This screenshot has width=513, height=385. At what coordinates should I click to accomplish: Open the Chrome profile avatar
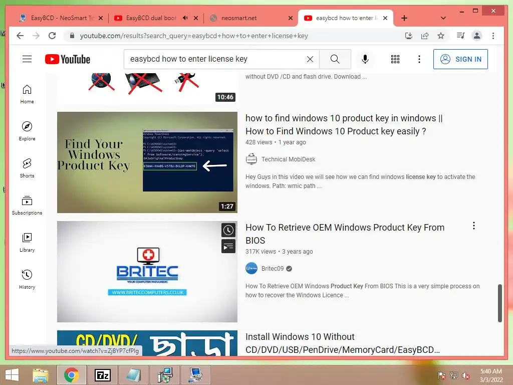tap(477, 36)
